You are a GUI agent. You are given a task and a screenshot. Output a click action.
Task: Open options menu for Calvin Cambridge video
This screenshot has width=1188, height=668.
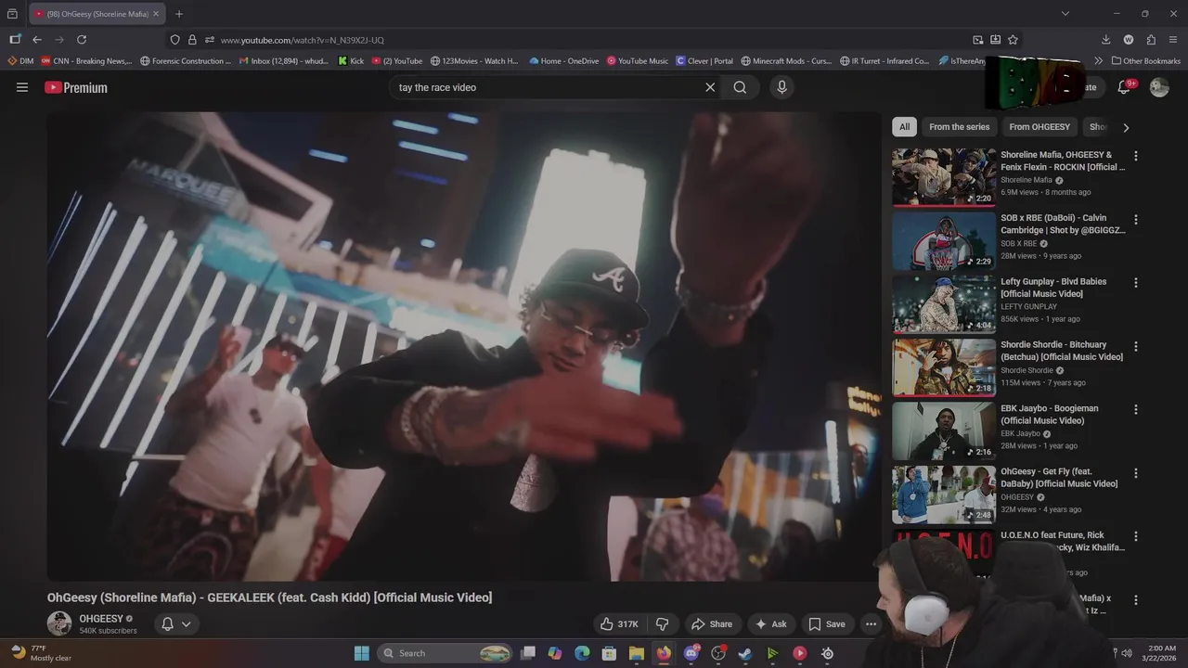pyautogui.click(x=1135, y=219)
